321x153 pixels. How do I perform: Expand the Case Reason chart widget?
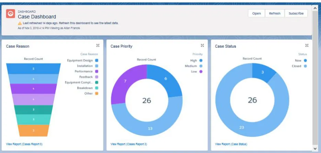pyautogui.click(x=98, y=45)
